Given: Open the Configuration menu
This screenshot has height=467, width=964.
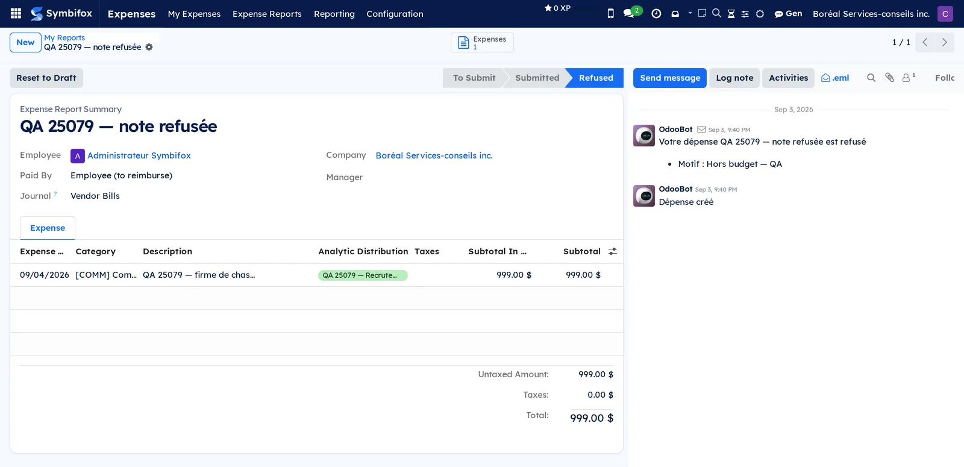Looking at the screenshot, I should point(395,13).
